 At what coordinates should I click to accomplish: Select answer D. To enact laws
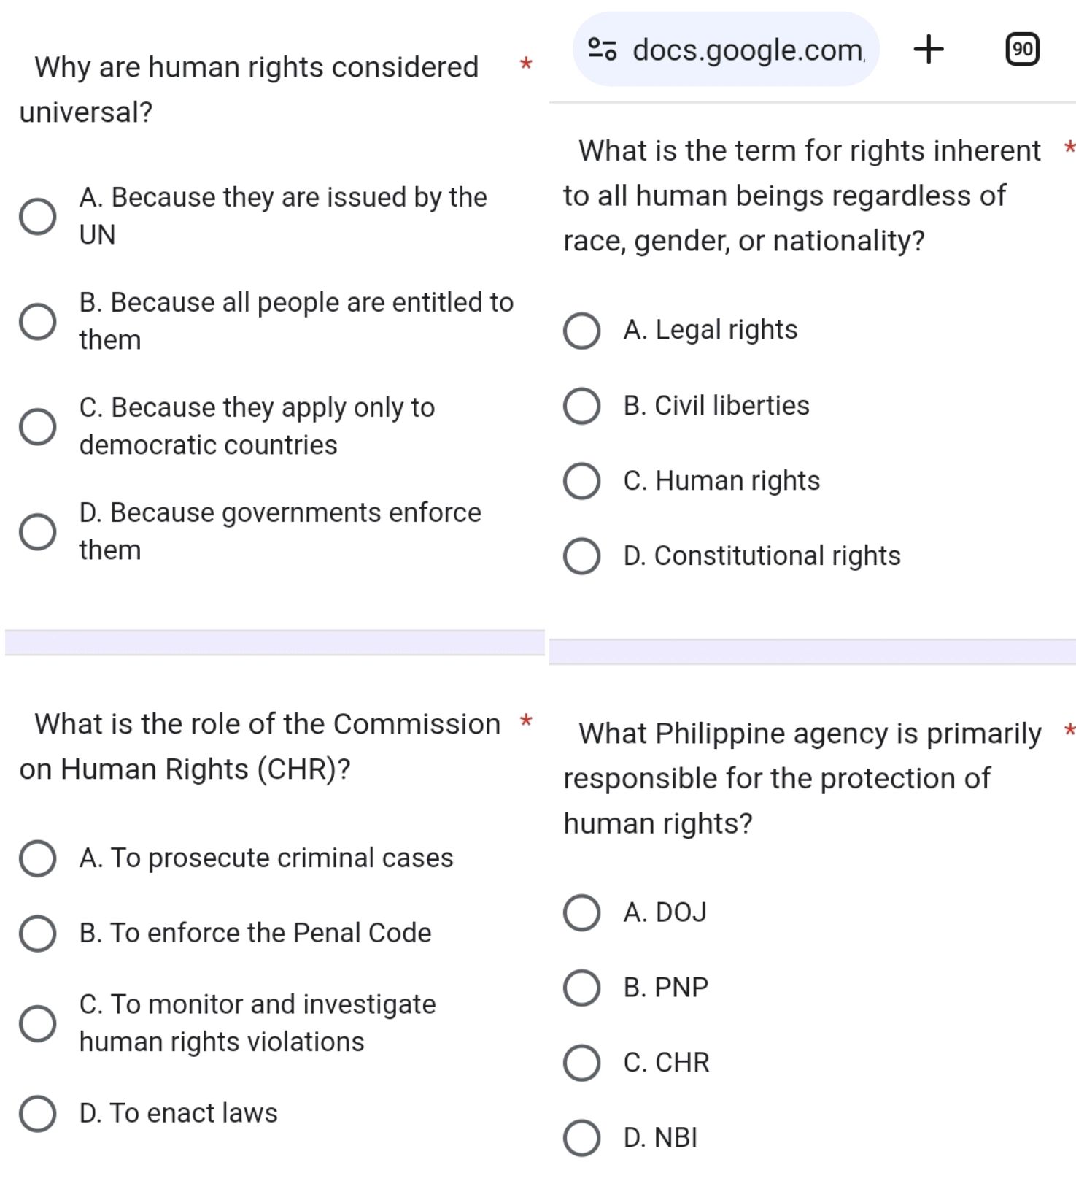coord(37,1114)
